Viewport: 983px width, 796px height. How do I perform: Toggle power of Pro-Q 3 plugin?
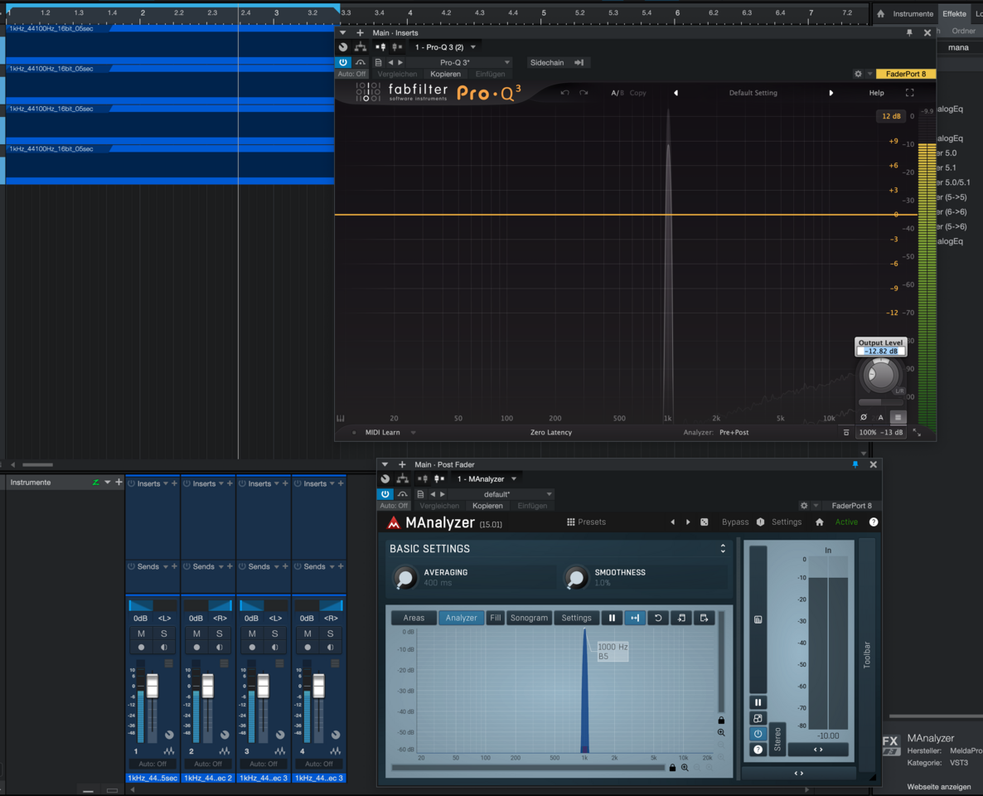coord(343,62)
